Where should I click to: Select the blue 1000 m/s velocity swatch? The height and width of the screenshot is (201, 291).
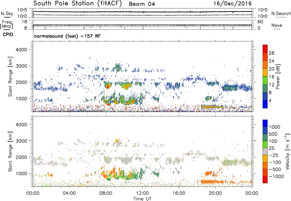265,123
